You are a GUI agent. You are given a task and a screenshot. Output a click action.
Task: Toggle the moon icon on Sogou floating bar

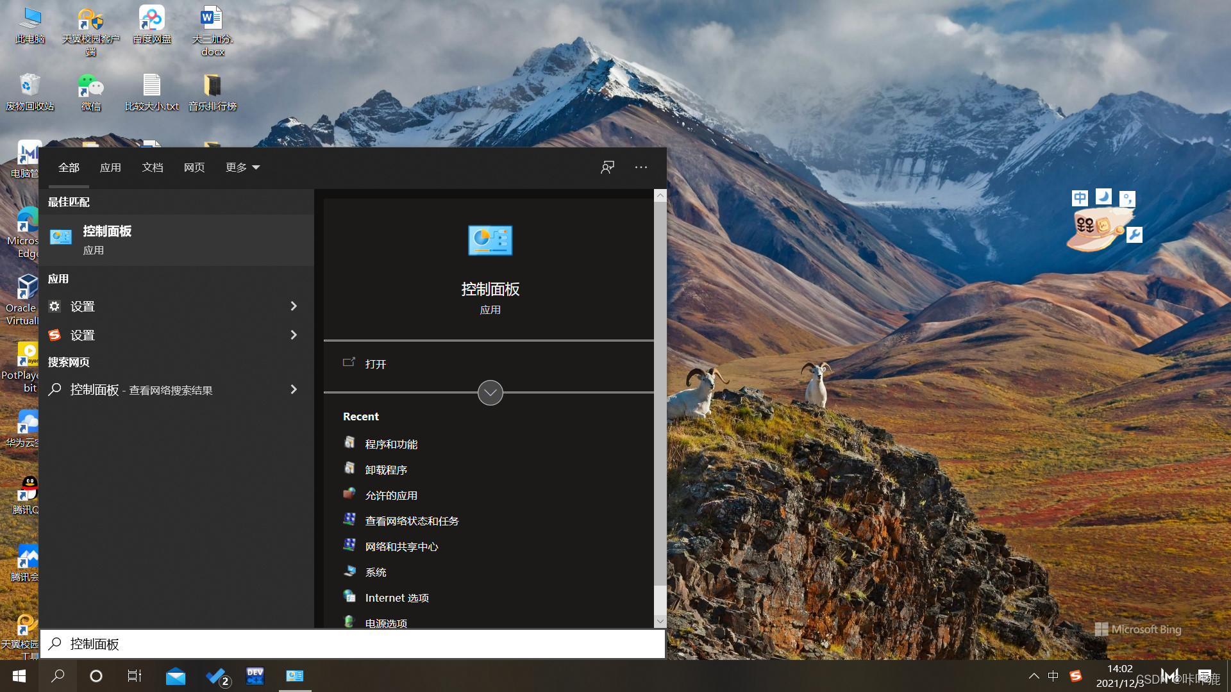(1103, 197)
